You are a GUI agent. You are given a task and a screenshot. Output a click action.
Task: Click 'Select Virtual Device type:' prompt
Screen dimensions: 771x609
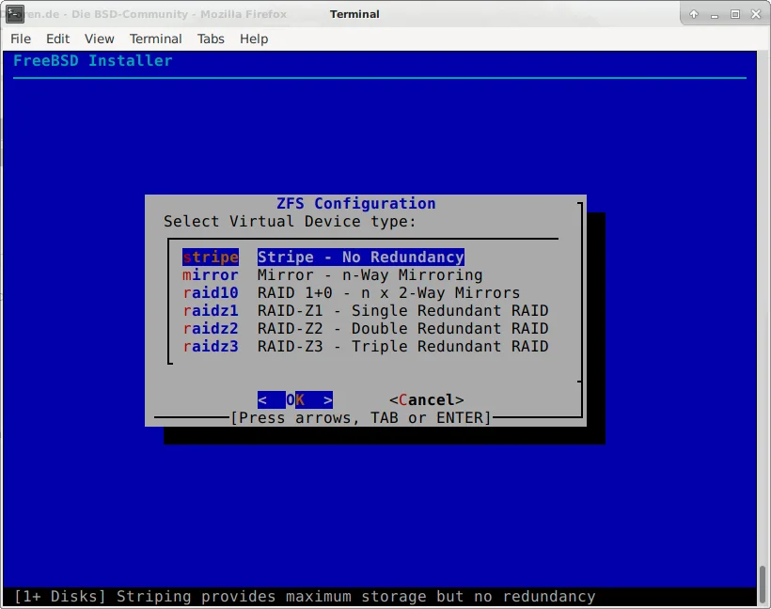click(x=291, y=221)
